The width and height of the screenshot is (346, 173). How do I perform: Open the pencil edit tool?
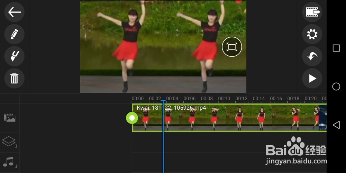14,34
